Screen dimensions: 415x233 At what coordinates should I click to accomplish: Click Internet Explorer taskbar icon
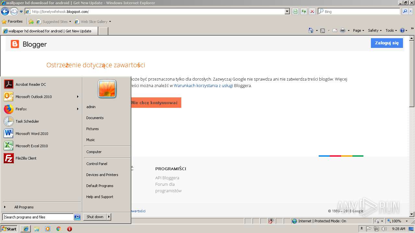click(x=26, y=229)
